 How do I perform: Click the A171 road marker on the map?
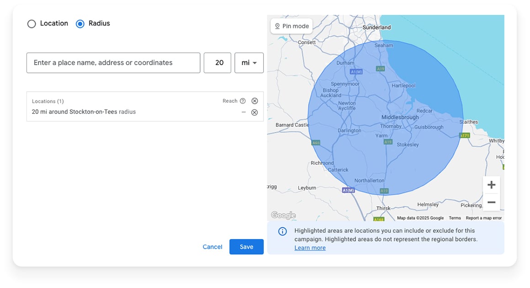point(465,136)
